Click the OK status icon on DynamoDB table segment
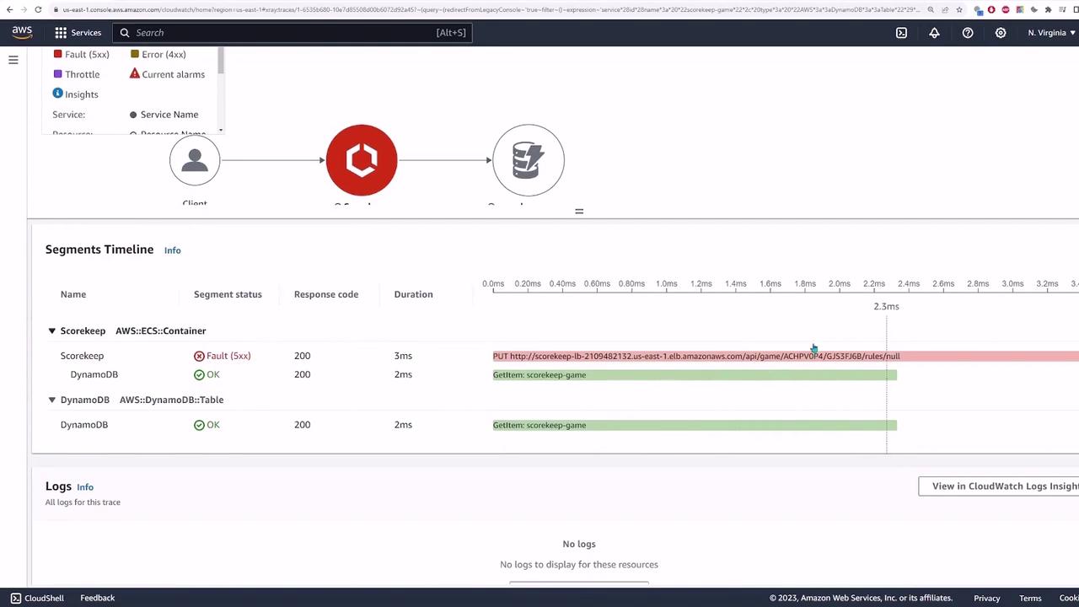Screen dimensions: 1079x607 pos(199,425)
